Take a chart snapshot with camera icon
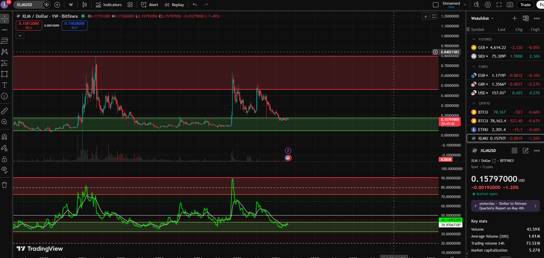The image size is (544, 258). coord(510,5)
